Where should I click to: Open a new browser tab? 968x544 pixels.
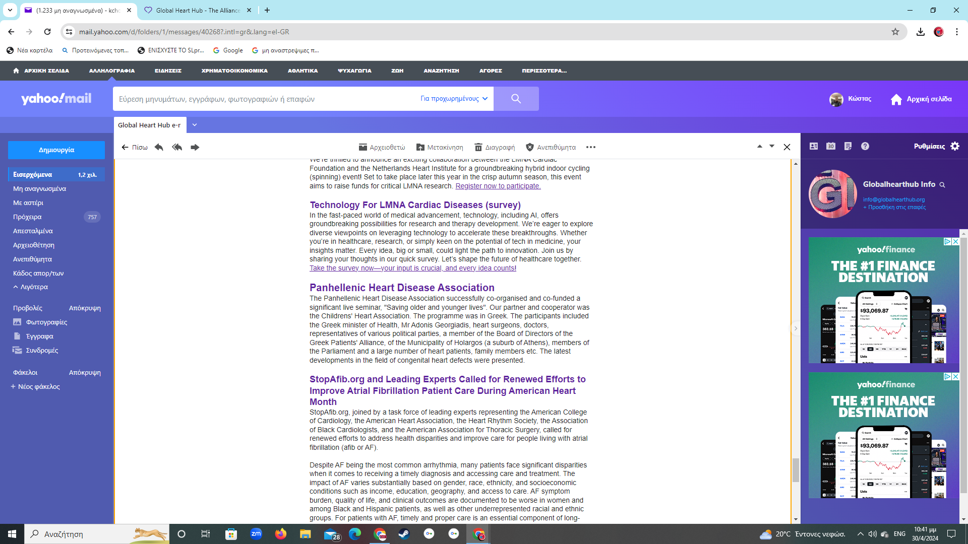coord(267,10)
